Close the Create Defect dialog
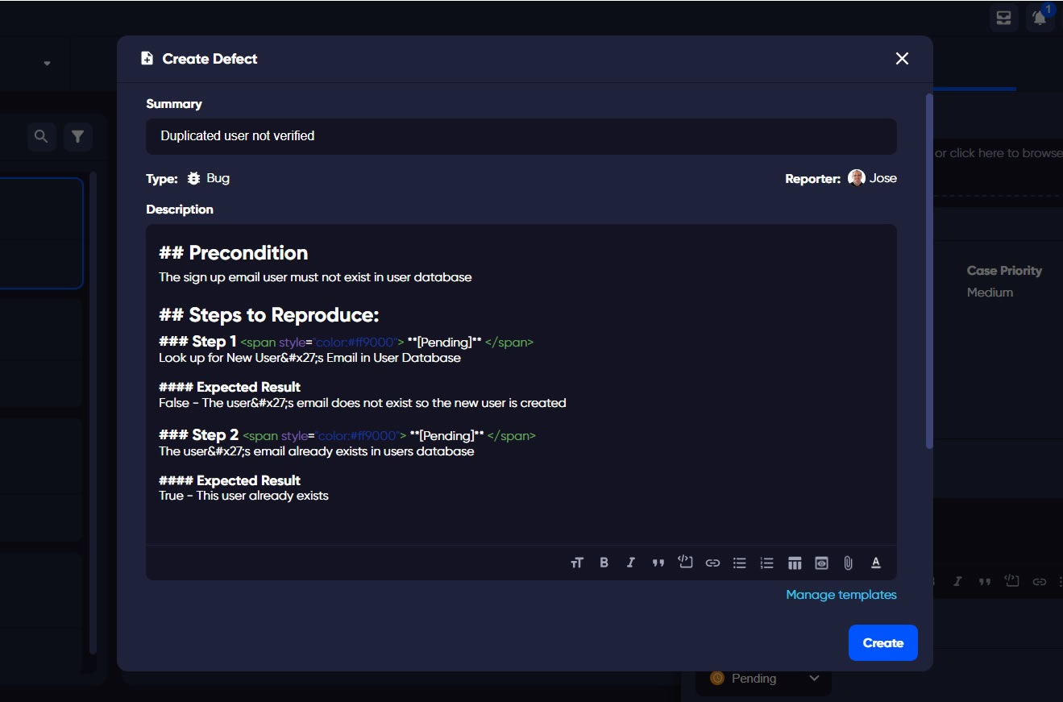Viewport: 1063px width, 702px height. coord(902,58)
